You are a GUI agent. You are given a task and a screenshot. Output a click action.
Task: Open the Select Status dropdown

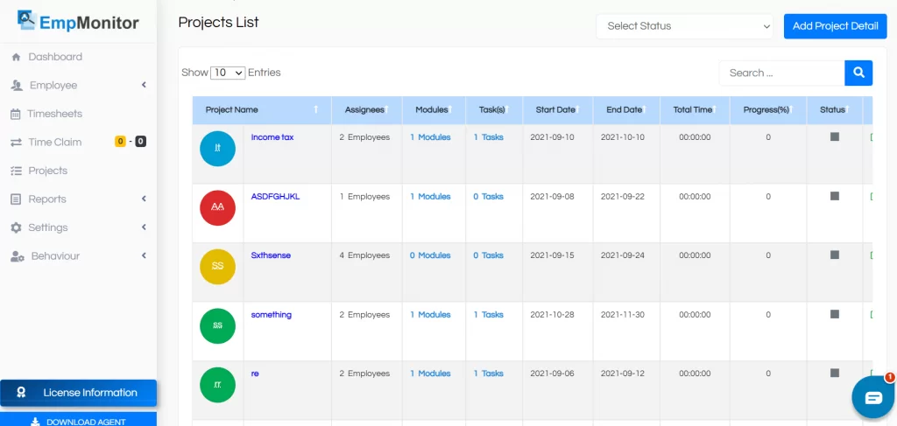click(686, 26)
